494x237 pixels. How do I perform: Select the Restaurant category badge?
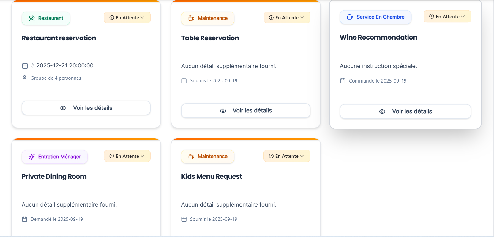tap(46, 18)
